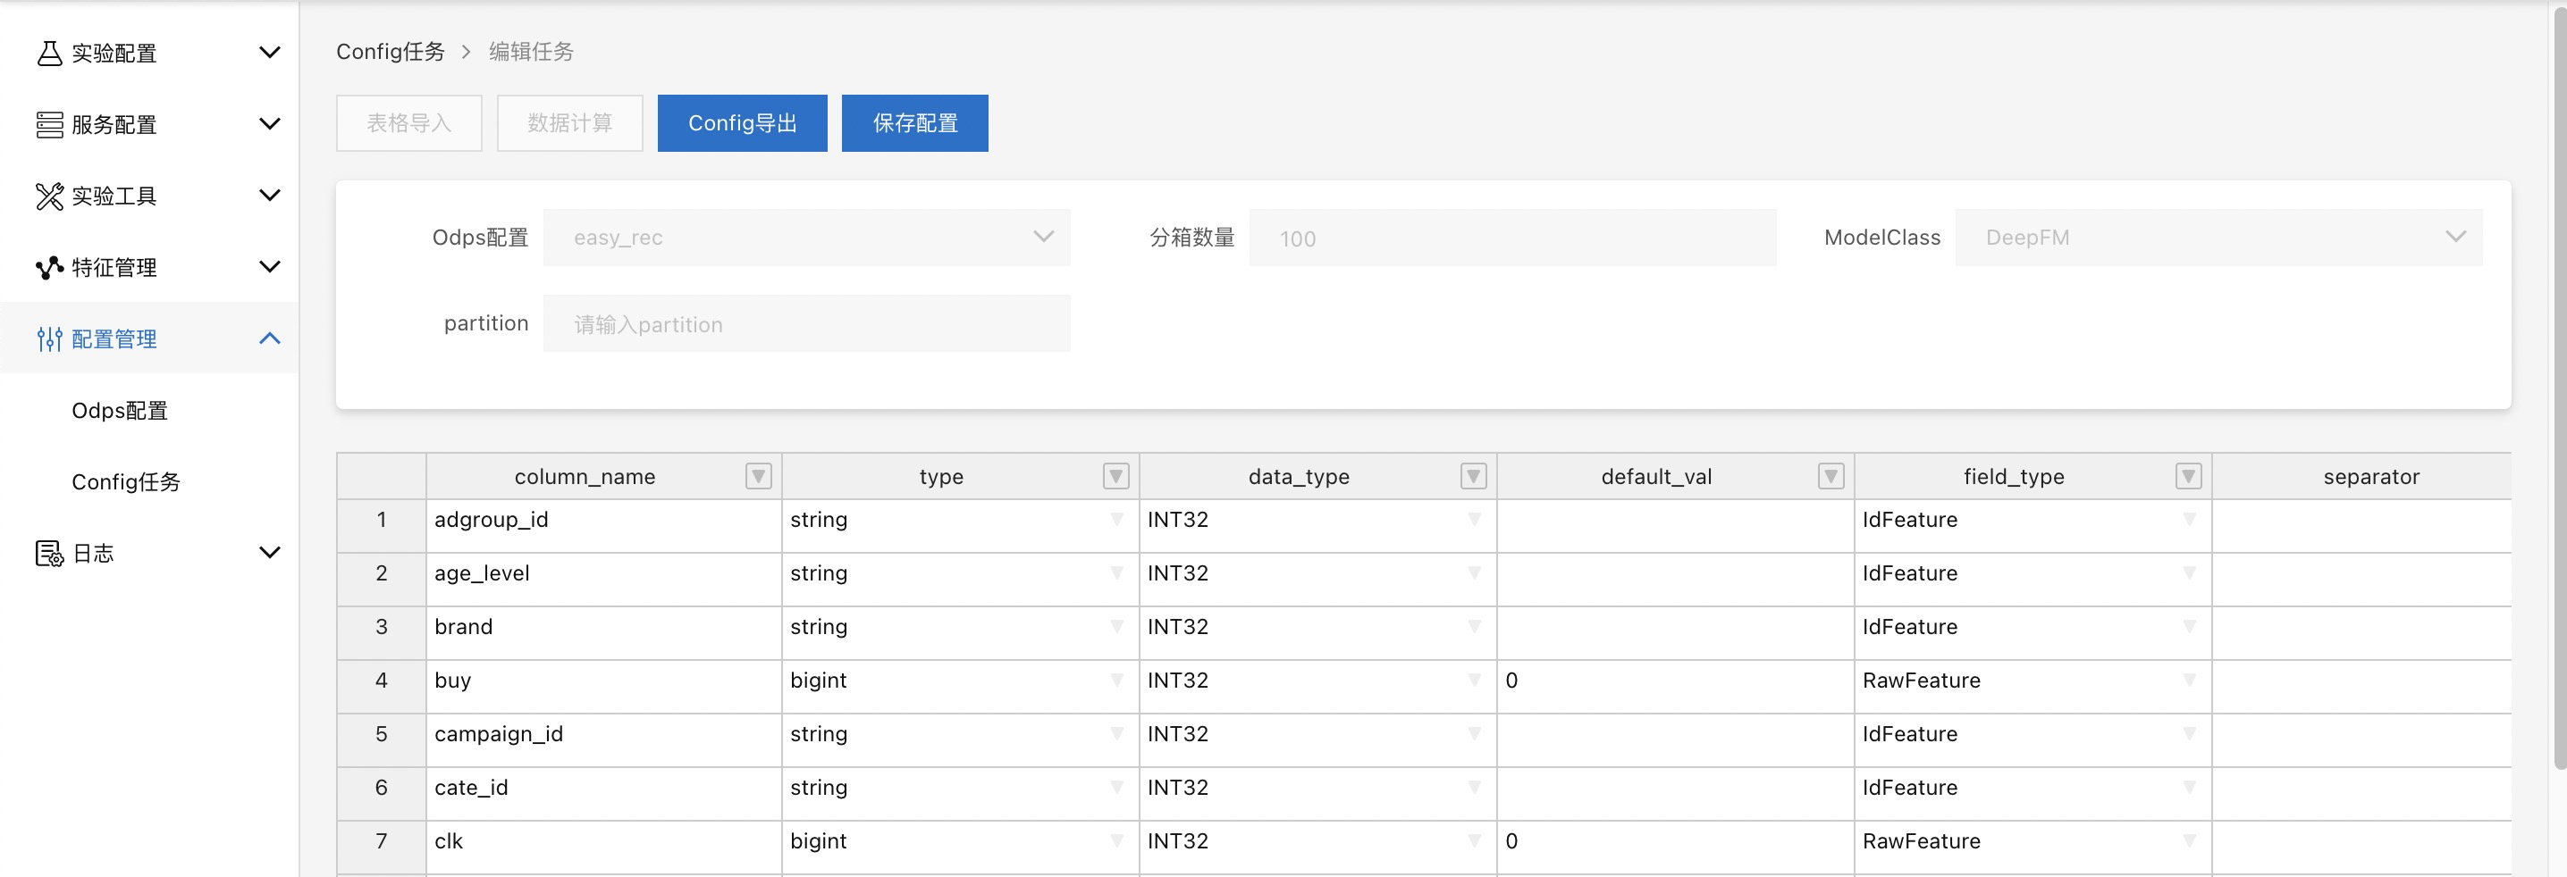The width and height of the screenshot is (2567, 877).
Task: Select row number 7 header
Action: pyautogui.click(x=382, y=848)
